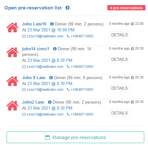Click the email address under John Late10
This screenshot has width=148, height=145.
(x=45, y=36)
